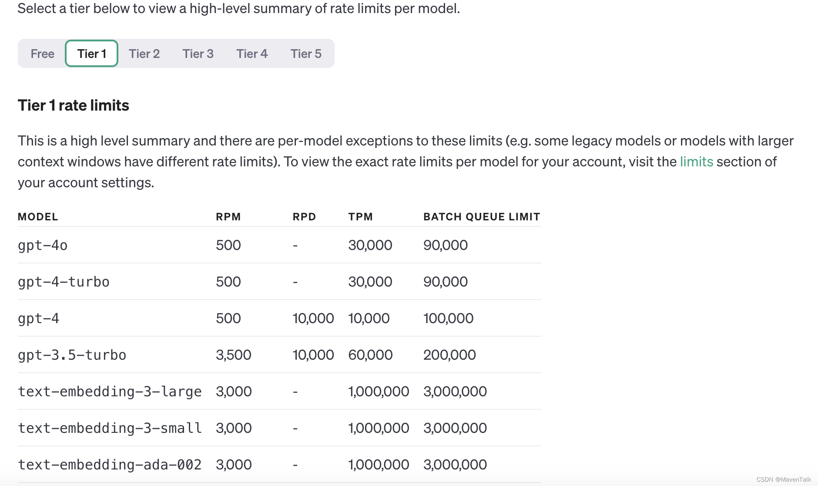
Task: Click the Tier 1 rate limits heading
Action: pos(74,105)
